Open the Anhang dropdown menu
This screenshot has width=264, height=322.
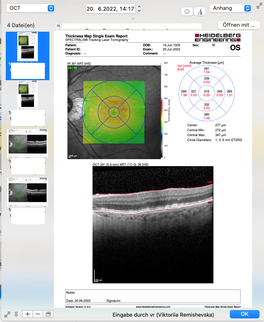point(231,8)
